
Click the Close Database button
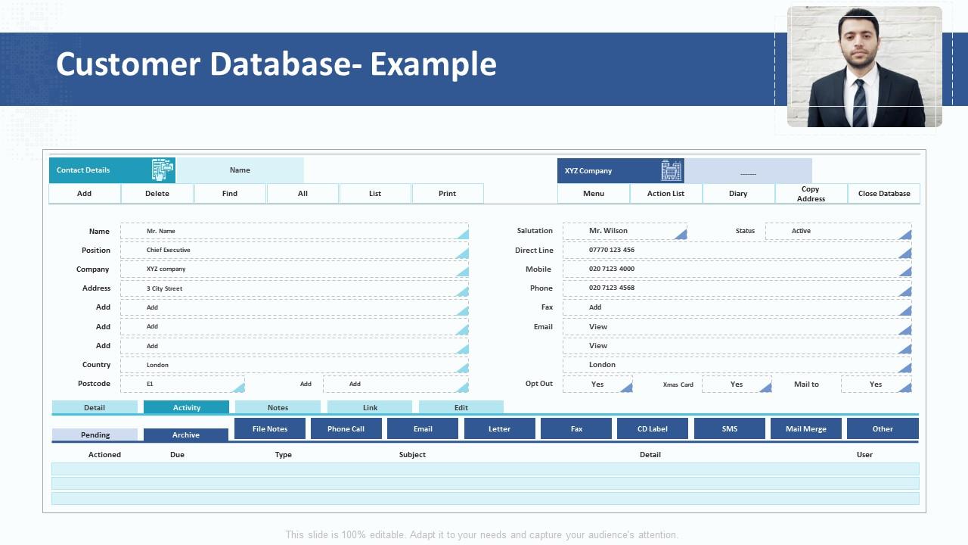tap(883, 194)
